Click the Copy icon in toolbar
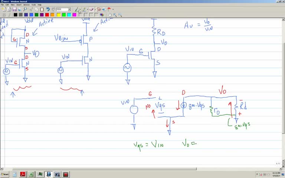 click(x=36, y=9)
